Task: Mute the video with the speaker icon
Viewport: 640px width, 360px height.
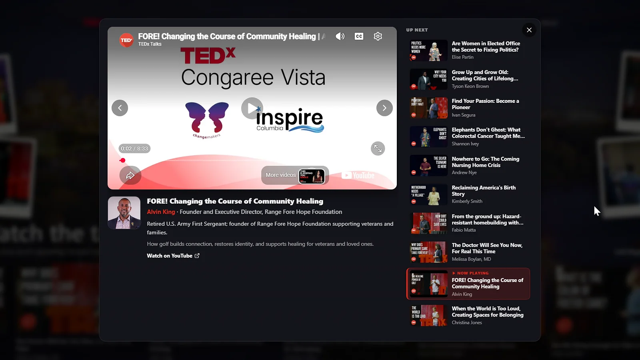Action: point(340,36)
